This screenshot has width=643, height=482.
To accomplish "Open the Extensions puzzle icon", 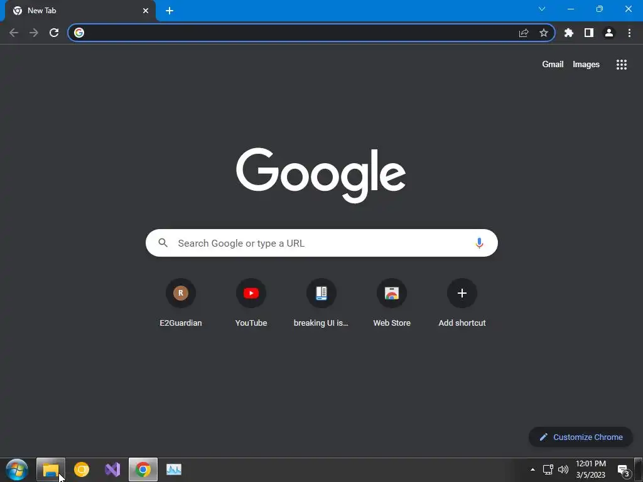I will point(569,33).
